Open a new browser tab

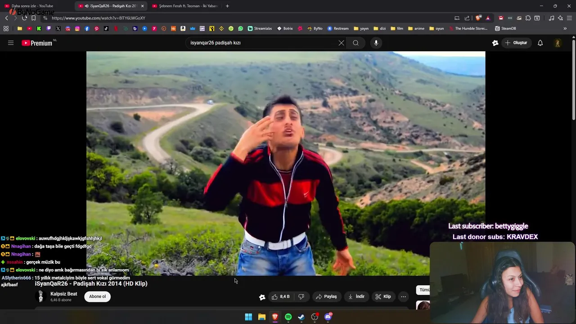(227, 6)
